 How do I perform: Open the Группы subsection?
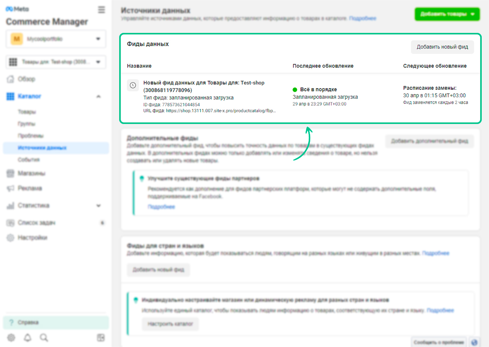point(26,124)
